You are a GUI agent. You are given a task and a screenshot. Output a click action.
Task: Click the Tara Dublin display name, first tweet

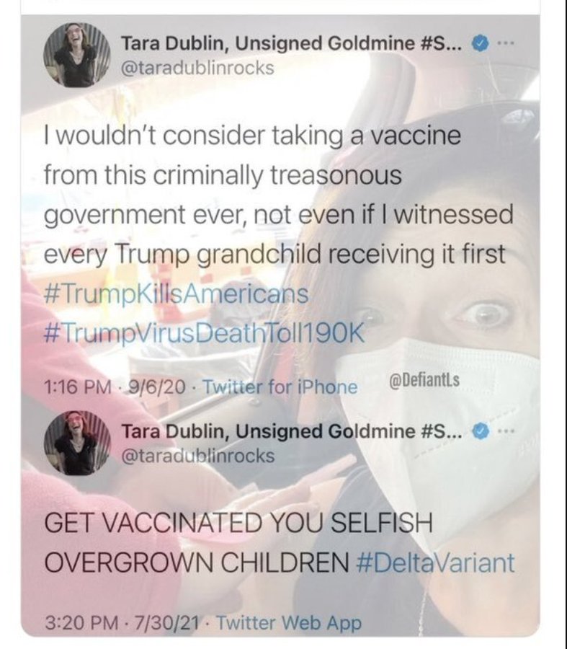[x=294, y=43]
